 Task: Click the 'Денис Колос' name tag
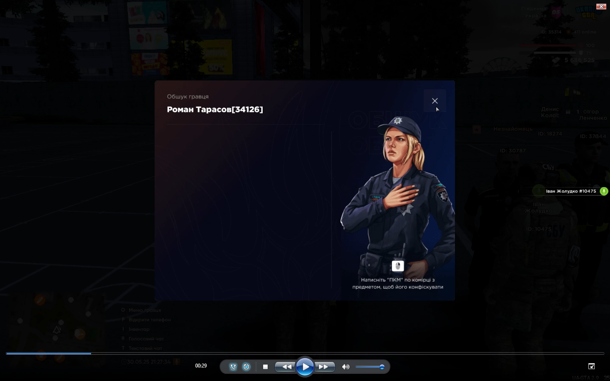click(x=550, y=112)
